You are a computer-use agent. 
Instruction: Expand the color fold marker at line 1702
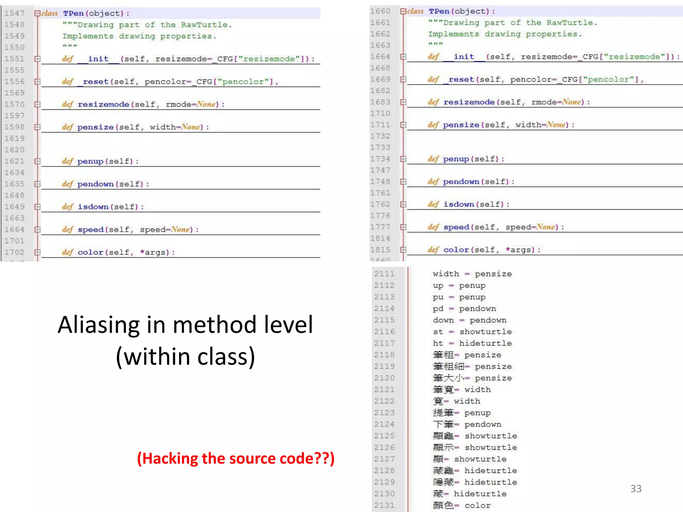37,252
